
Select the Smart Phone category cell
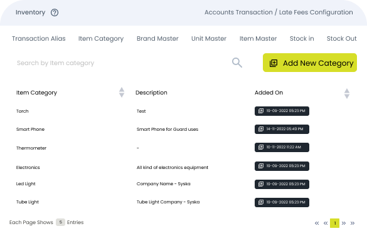click(30, 129)
